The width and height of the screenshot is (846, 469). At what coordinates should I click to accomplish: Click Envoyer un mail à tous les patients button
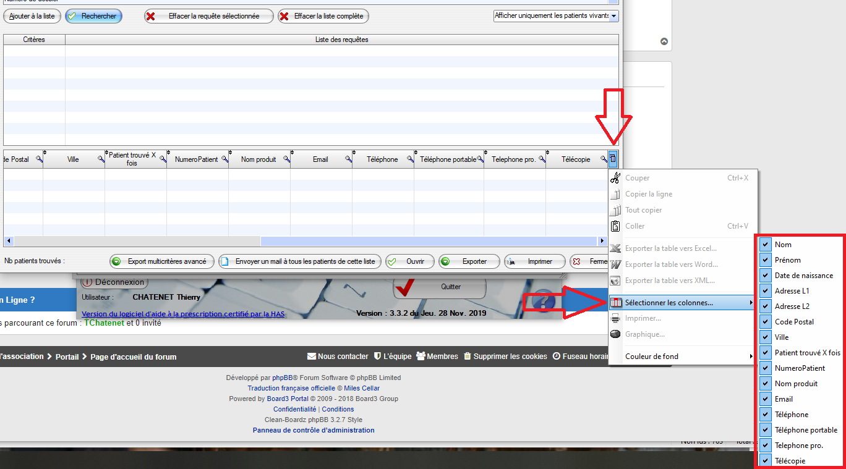(299, 261)
